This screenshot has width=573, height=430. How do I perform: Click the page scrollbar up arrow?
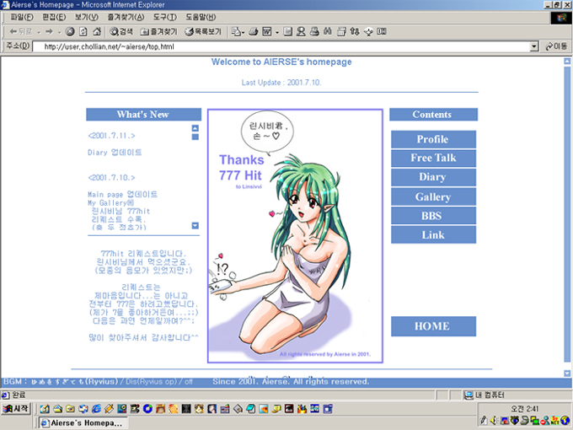click(x=567, y=61)
